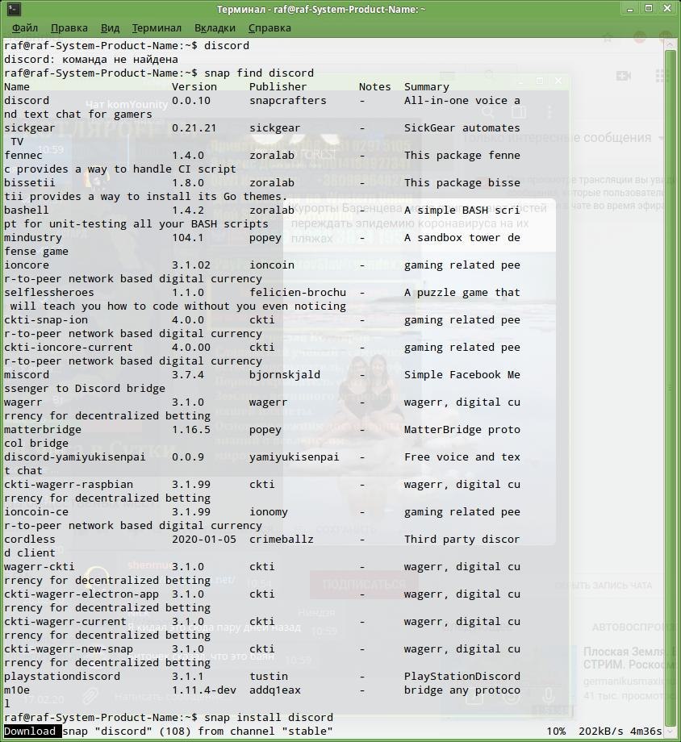Image resolution: width=681 pixels, height=742 pixels.
Task: Click the ПОДПИСАТЬСЯ button in background browser
Action: point(364,585)
